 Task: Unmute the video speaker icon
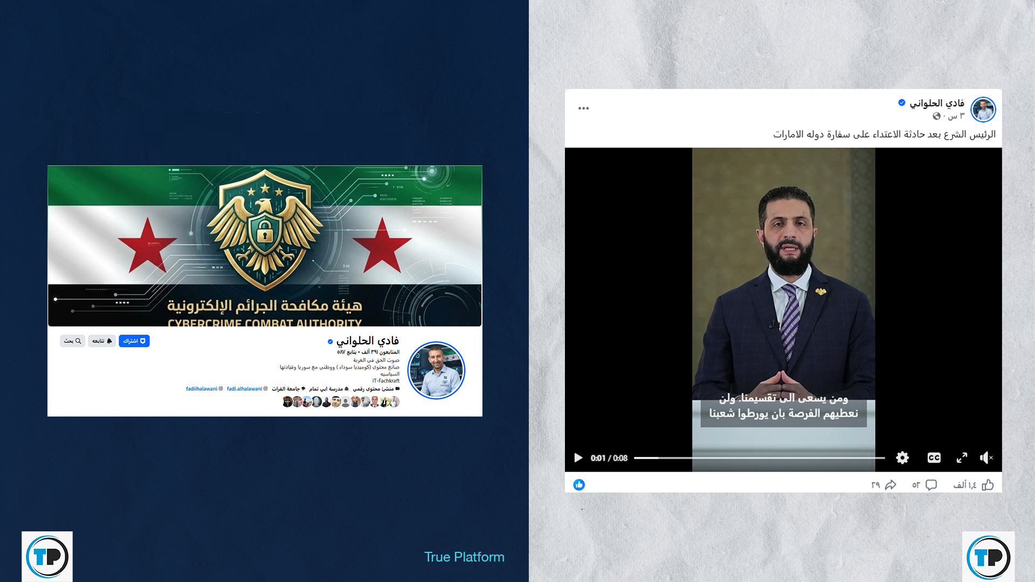986,458
